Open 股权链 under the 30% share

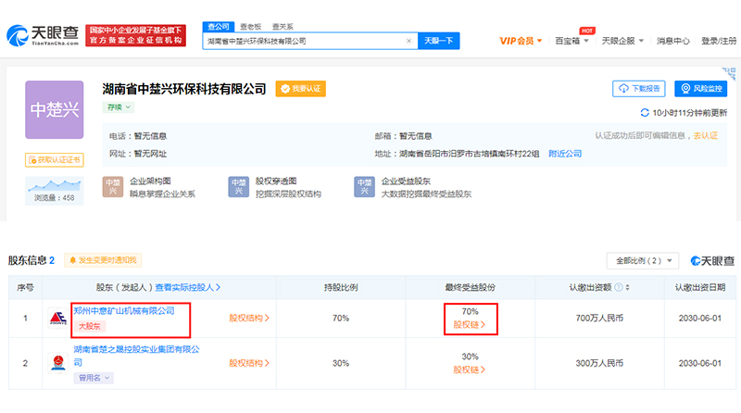(470, 369)
